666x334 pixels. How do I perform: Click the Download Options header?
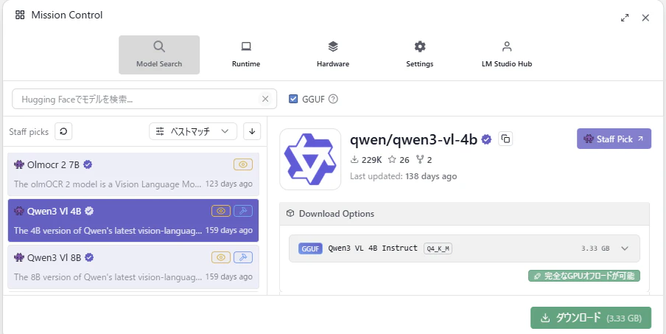464,214
